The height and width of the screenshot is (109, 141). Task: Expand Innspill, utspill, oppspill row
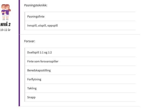(x=80, y=25)
